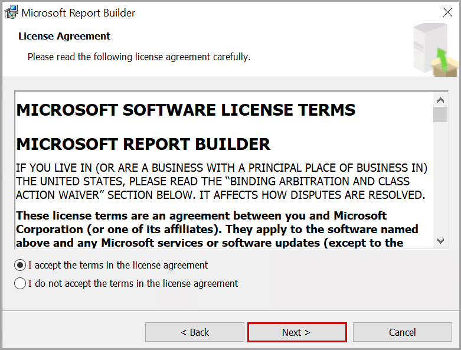Click the "Microsoft Report Builder" window title text

click(79, 12)
